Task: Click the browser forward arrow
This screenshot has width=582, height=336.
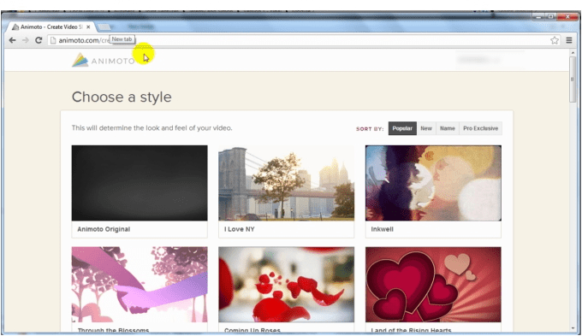Action: pyautogui.click(x=25, y=40)
